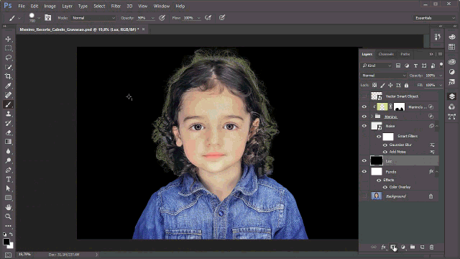This screenshot has height=259, width=460.
Task: Open the Filter menu
Action: (116, 6)
